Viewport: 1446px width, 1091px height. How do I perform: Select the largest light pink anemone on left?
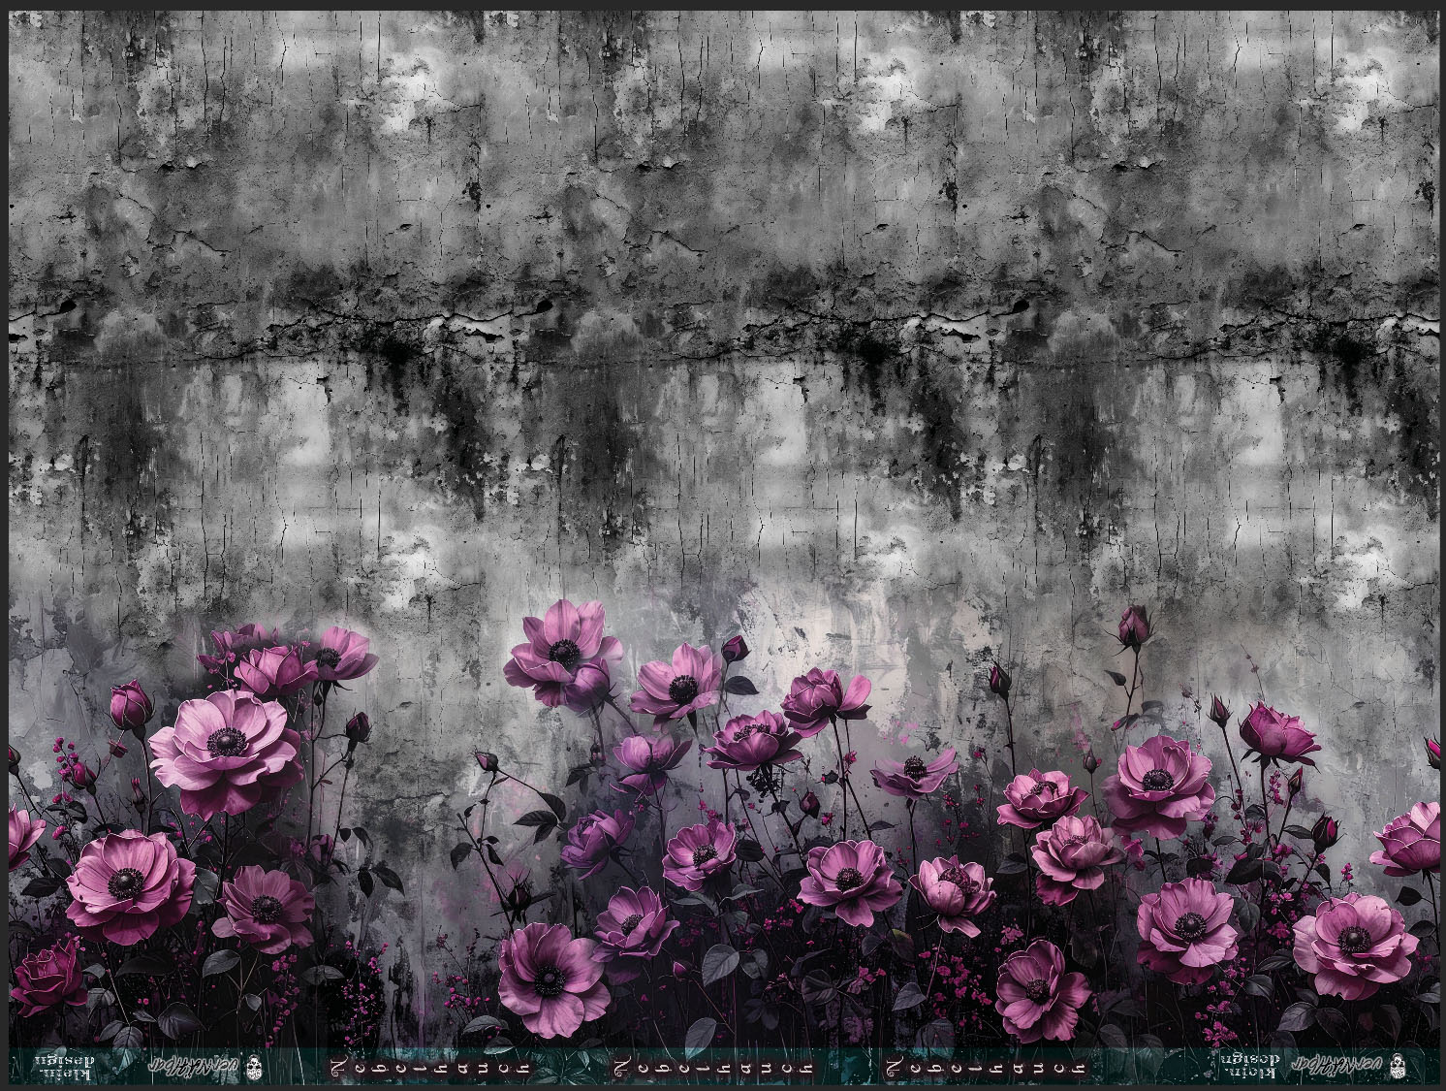[x=227, y=741]
